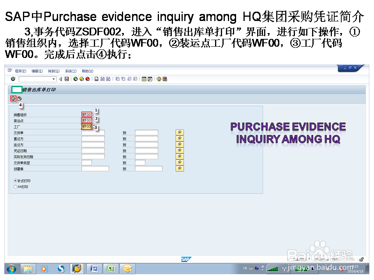Click the Get Variant icon beside Execute
Viewport: 374px width, 280px height.
coord(19,98)
